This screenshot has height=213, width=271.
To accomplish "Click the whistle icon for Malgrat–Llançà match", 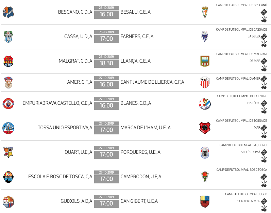I will click(x=264, y=68).
